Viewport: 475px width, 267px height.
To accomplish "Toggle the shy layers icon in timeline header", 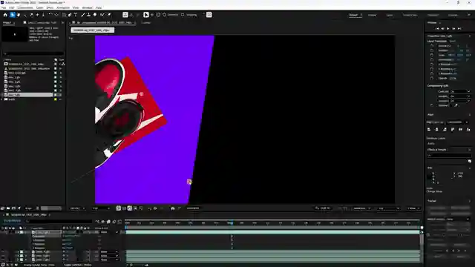I will [x=103, y=222].
